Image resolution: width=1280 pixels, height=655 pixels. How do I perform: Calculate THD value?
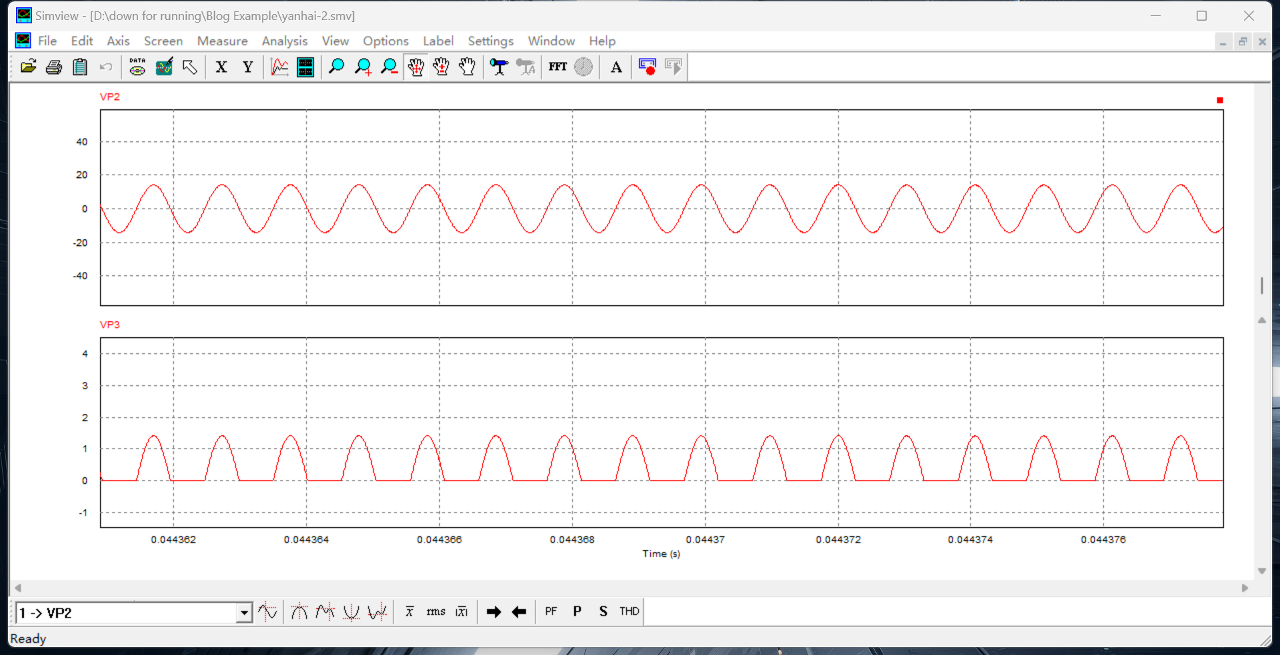629,612
